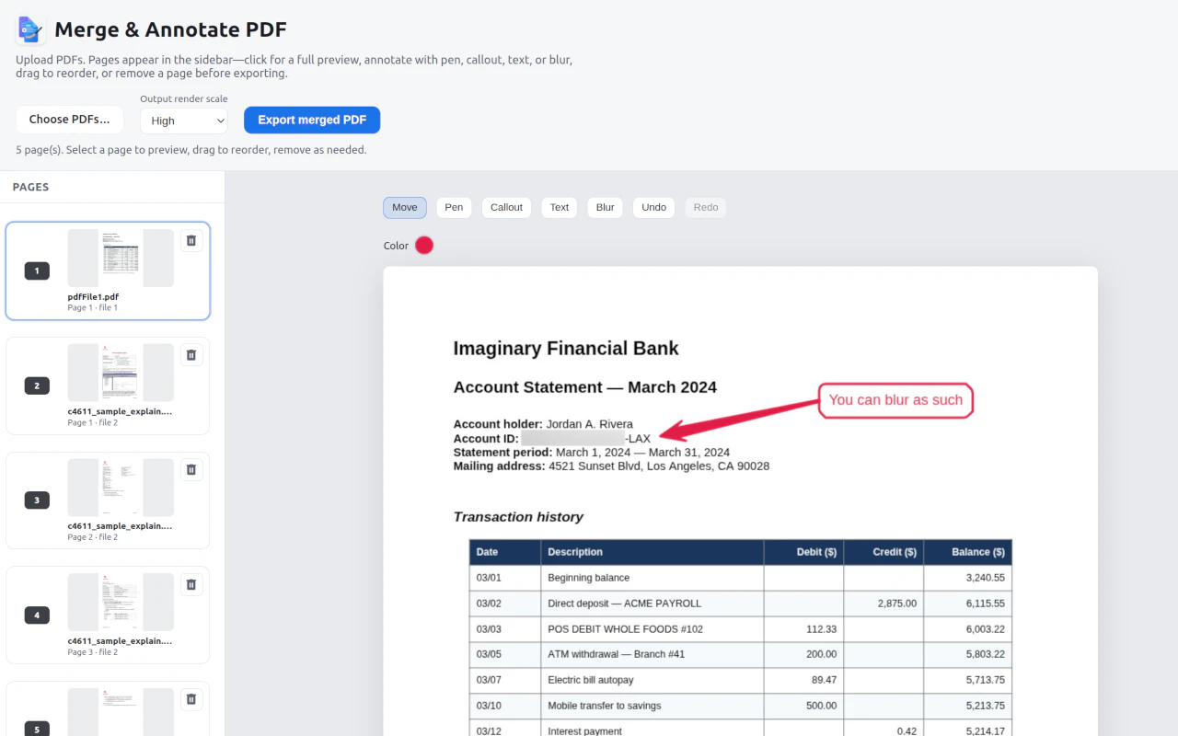
Task: Export the merged PDF
Action: pyautogui.click(x=312, y=120)
